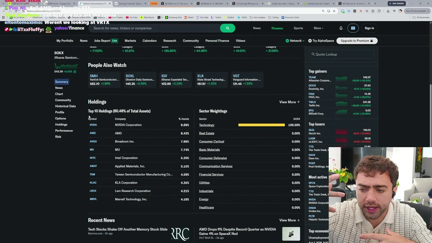Open the Yahoo Mail envelope icon
This screenshot has height=243, width=432.
[x=353, y=28]
